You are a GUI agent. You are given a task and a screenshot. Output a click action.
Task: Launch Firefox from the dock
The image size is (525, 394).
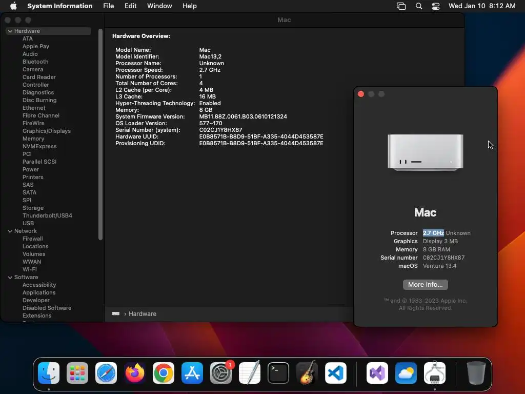point(135,372)
